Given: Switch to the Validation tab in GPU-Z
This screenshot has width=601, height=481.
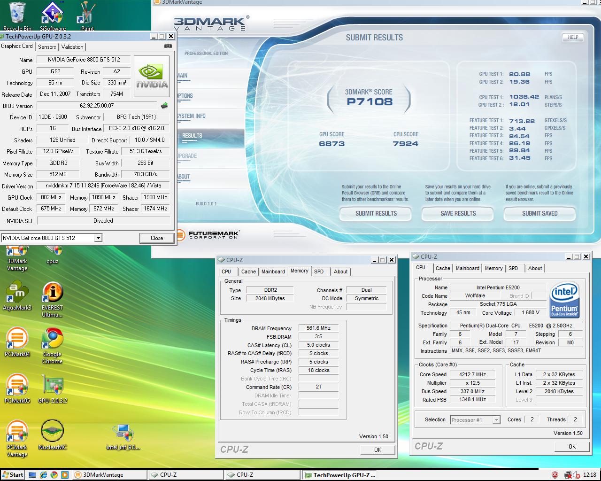Looking at the screenshot, I should [x=72, y=47].
